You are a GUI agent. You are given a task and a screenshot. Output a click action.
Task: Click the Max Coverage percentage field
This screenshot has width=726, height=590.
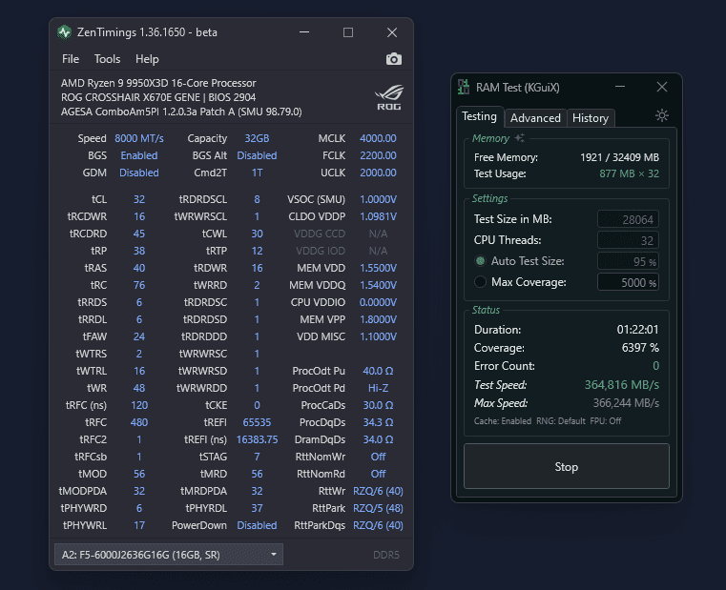tap(628, 282)
